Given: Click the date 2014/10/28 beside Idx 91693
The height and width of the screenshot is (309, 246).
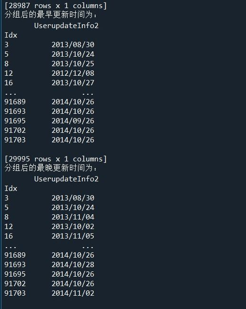Looking at the screenshot, I should (73, 265).
